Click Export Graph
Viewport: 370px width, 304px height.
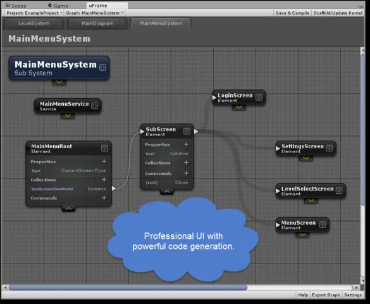pos(326,294)
